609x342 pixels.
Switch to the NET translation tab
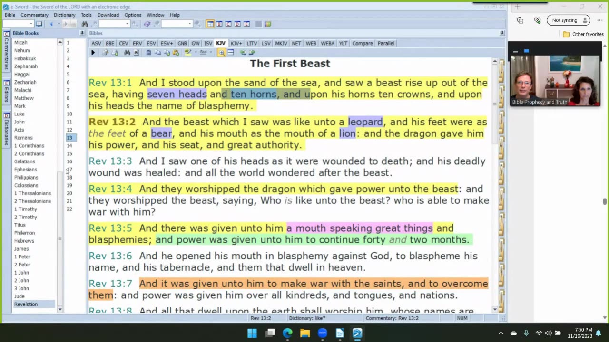pyautogui.click(x=296, y=43)
